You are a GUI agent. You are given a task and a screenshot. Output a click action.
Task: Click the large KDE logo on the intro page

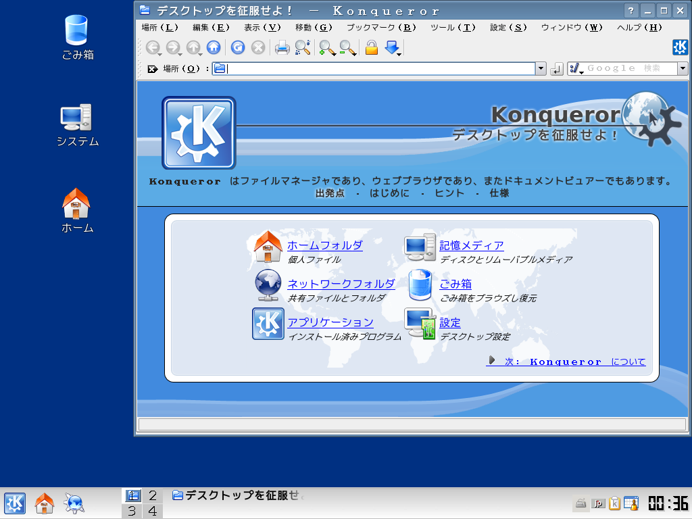[199, 133]
